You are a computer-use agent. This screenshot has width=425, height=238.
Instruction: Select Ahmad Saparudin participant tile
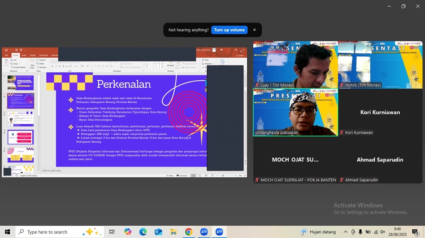pyautogui.click(x=380, y=160)
